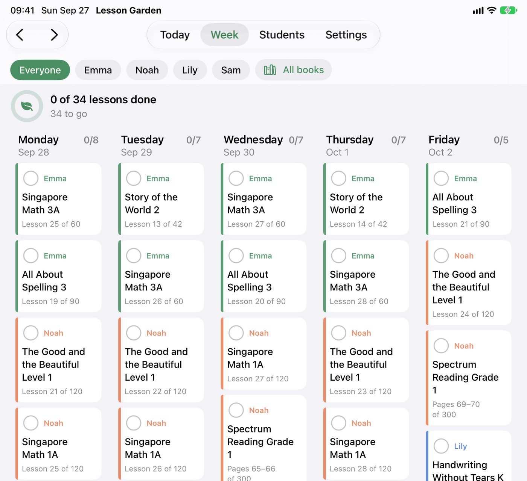Tap the Wi-Fi status icon
This screenshot has width=527, height=481.
tap(492, 11)
